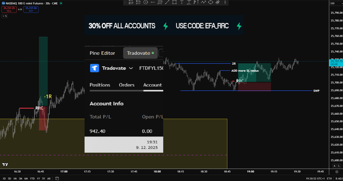Click the TradingView logo on chart

(x=5, y=165)
